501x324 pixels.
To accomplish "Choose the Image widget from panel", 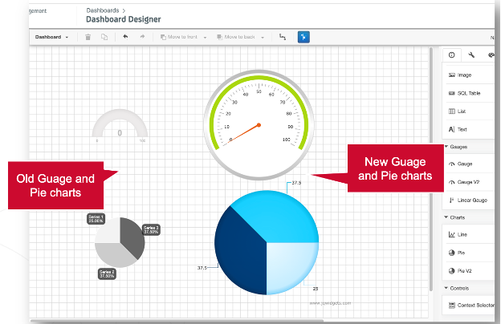I will pyautogui.click(x=464, y=75).
